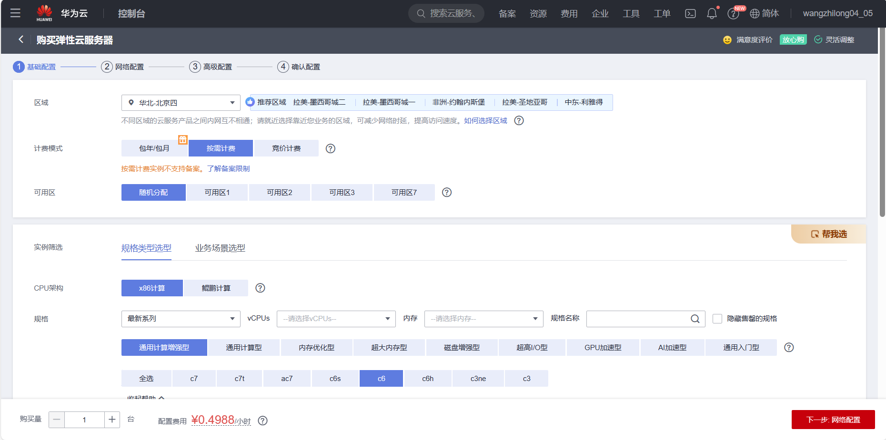Open the 了解备案限制 link

[228, 168]
